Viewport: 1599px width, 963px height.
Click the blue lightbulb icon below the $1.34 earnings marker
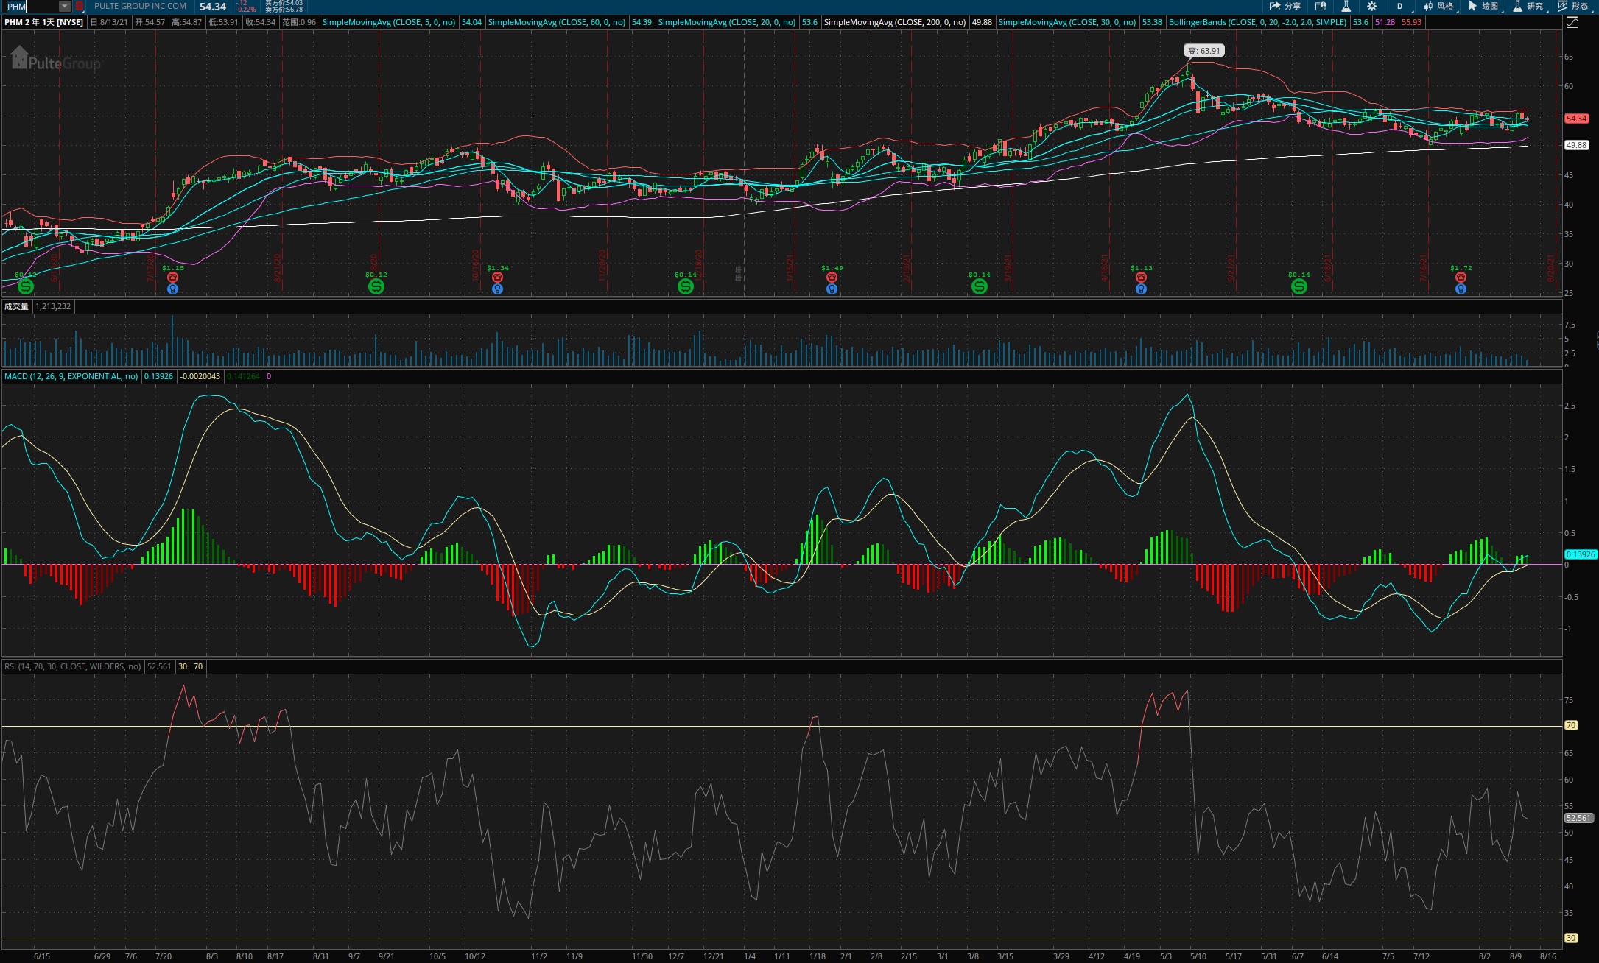coord(497,289)
